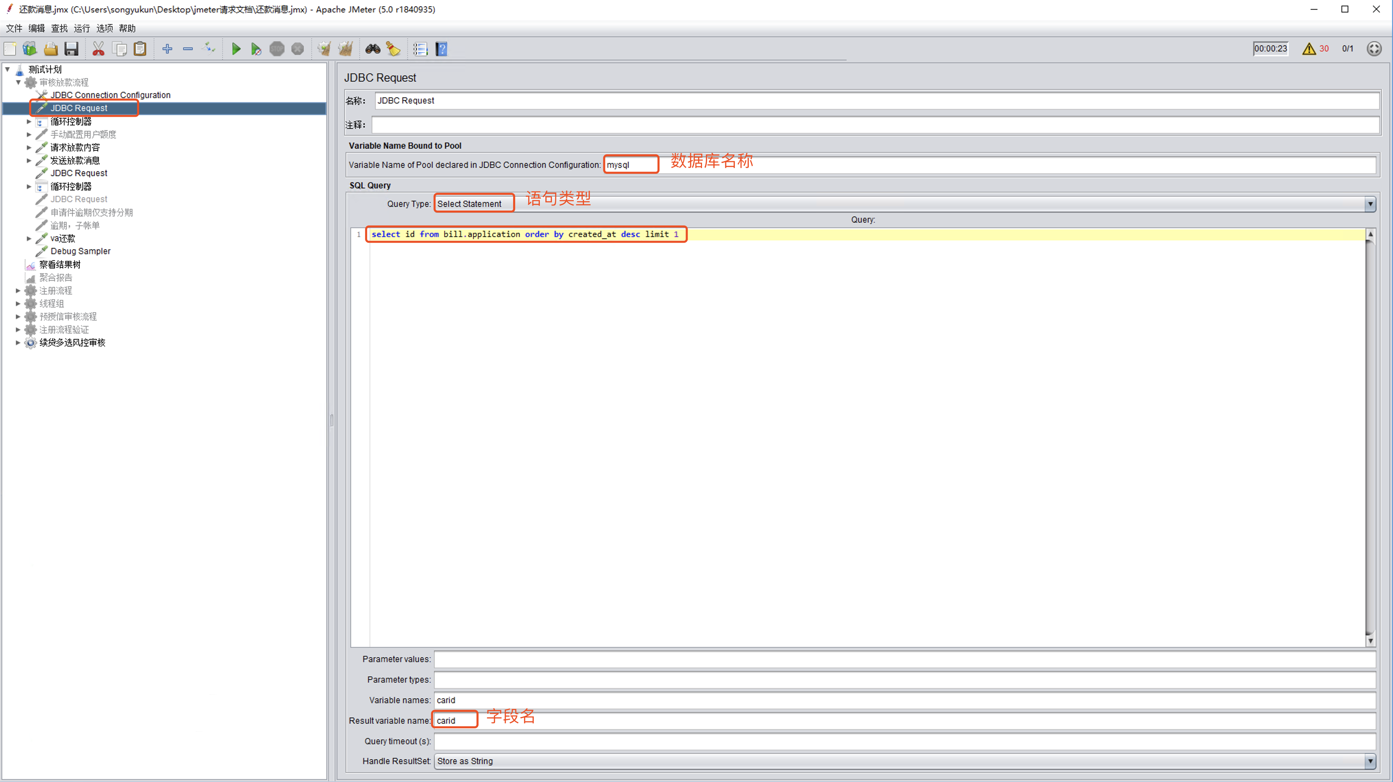Start test with no pauses icon
This screenshot has width=1393, height=782.
pyautogui.click(x=256, y=49)
